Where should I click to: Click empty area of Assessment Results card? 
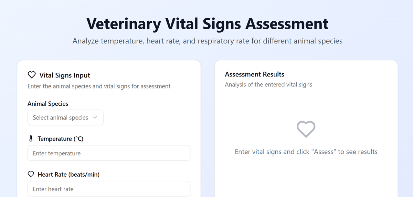point(306,179)
